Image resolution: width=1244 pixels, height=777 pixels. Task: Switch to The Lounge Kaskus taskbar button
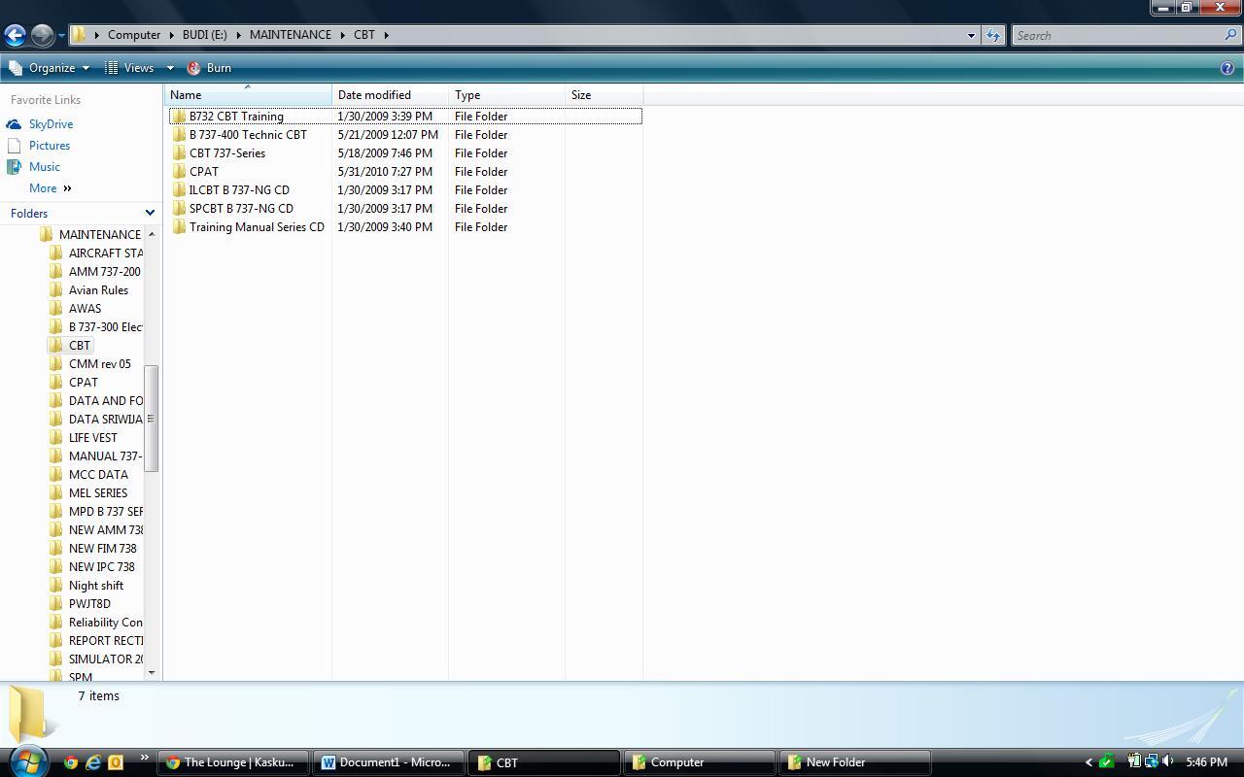click(233, 762)
